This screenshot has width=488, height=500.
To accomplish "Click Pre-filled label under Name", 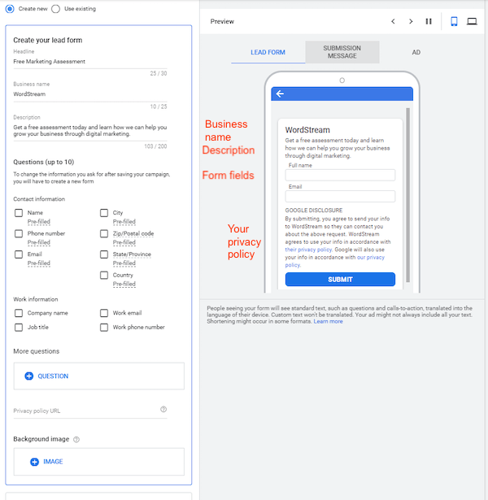I will (x=38, y=222).
